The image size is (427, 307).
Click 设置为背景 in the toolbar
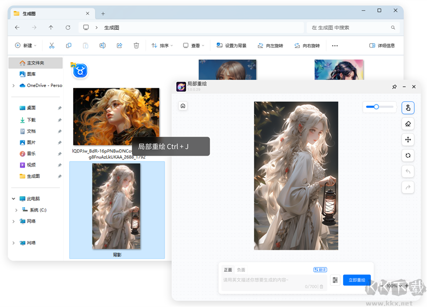[232, 46]
